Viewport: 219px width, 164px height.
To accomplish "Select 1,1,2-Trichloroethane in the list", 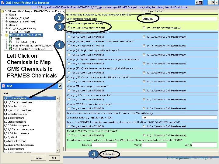I will [x=30, y=114].
